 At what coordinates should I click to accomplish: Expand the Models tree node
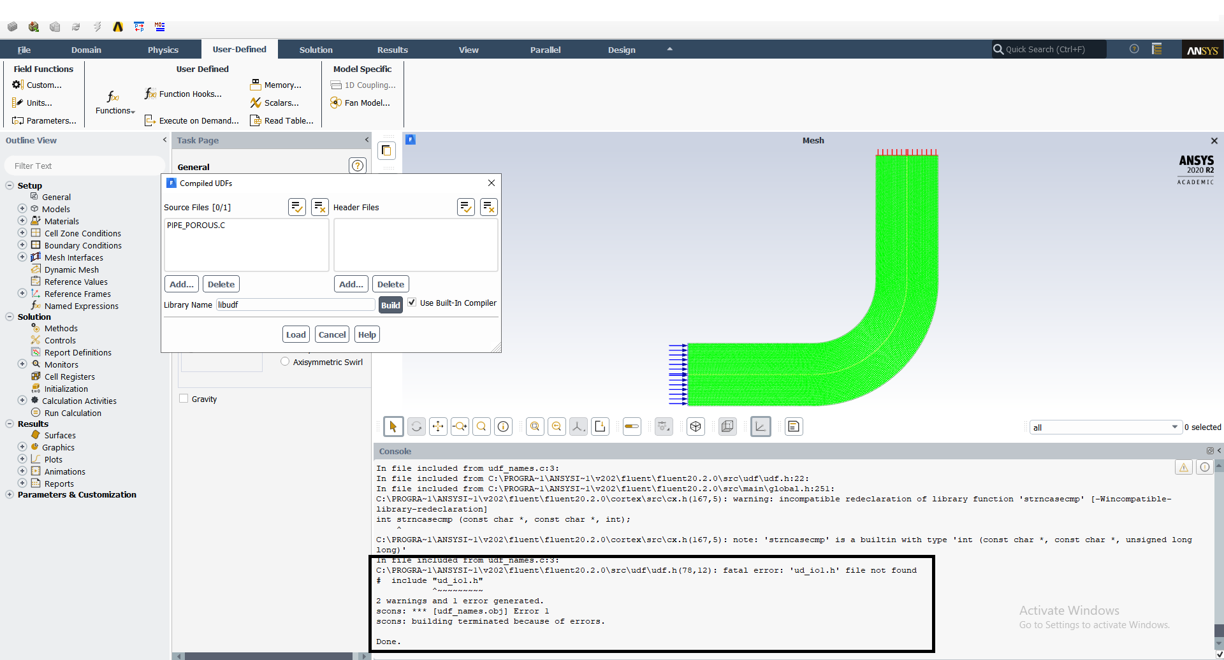click(22, 209)
